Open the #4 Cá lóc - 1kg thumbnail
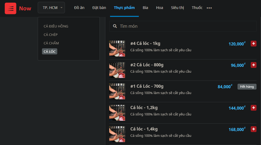 (x=117, y=49)
